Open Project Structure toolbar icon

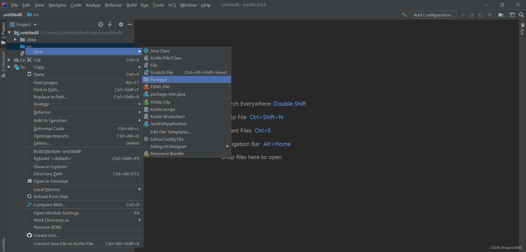501,15
